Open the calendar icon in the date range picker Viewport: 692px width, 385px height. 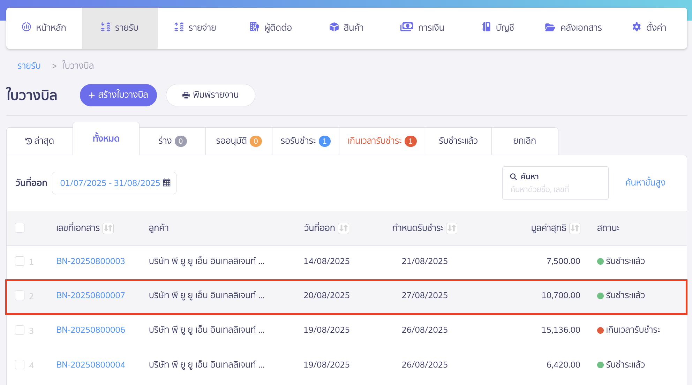[167, 183]
